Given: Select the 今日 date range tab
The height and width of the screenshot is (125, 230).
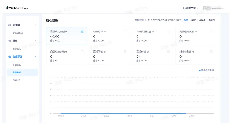Looking at the screenshot, I should pos(186,20).
